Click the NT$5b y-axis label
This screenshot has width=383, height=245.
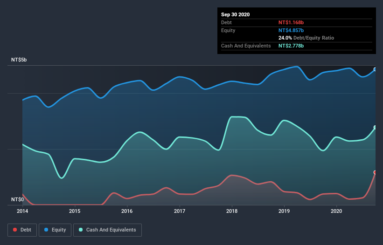click(19, 60)
